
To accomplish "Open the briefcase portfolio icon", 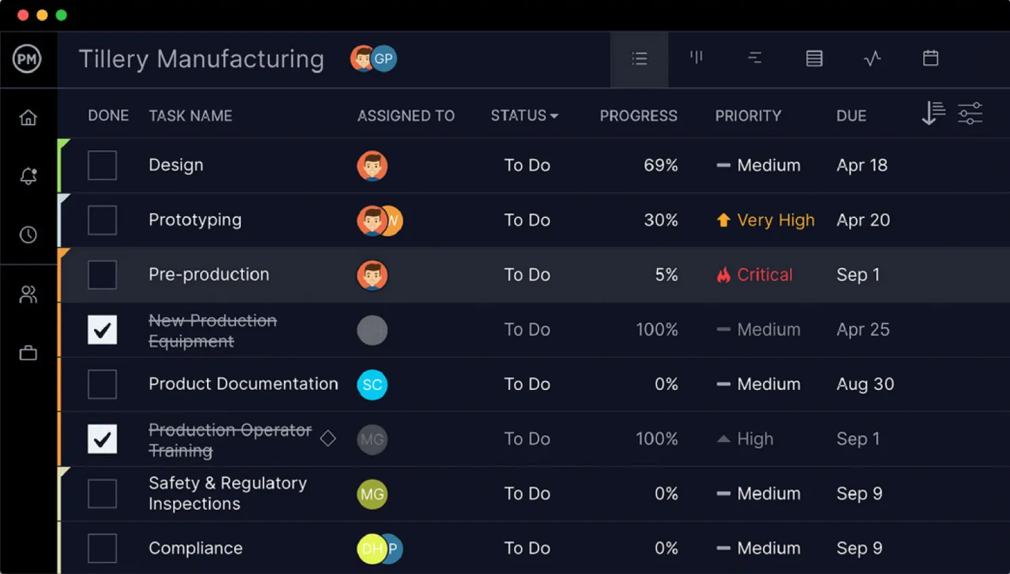I will [x=28, y=353].
